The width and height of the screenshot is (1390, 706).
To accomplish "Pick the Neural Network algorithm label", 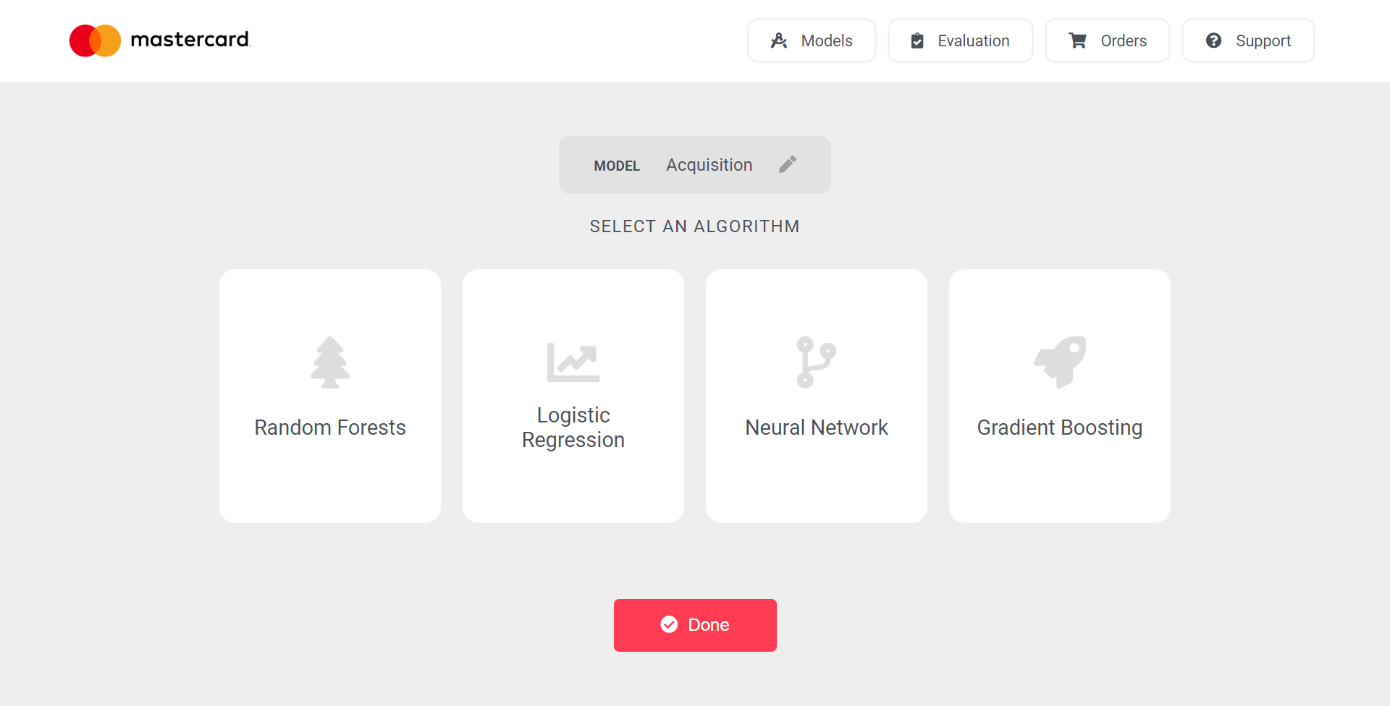I will coord(817,428).
